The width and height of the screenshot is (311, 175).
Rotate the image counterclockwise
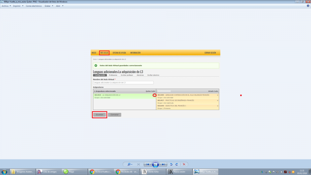pos(171,164)
